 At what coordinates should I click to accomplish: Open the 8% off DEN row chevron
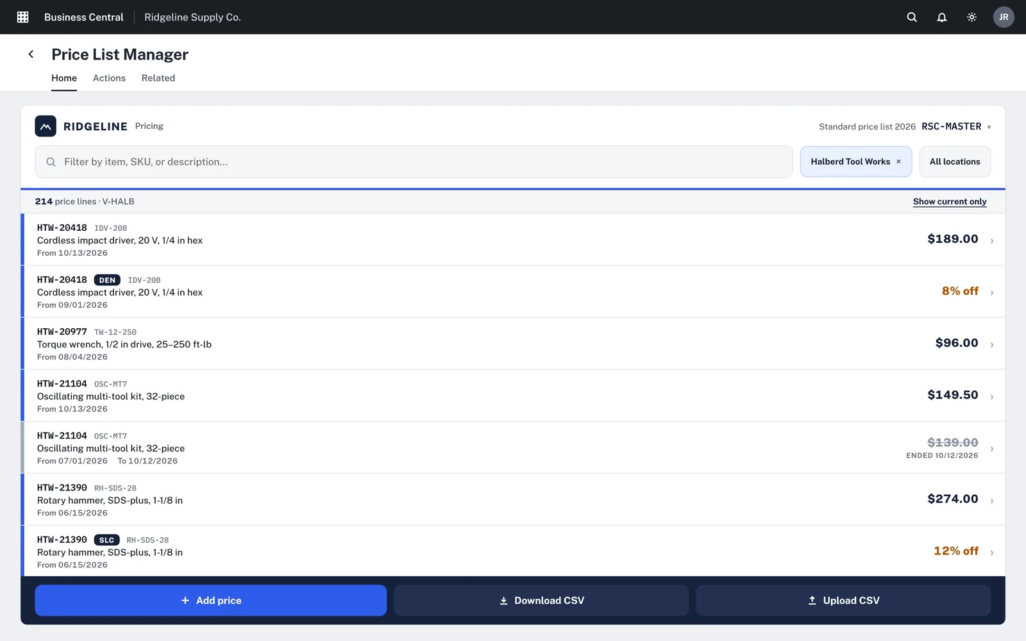(992, 292)
